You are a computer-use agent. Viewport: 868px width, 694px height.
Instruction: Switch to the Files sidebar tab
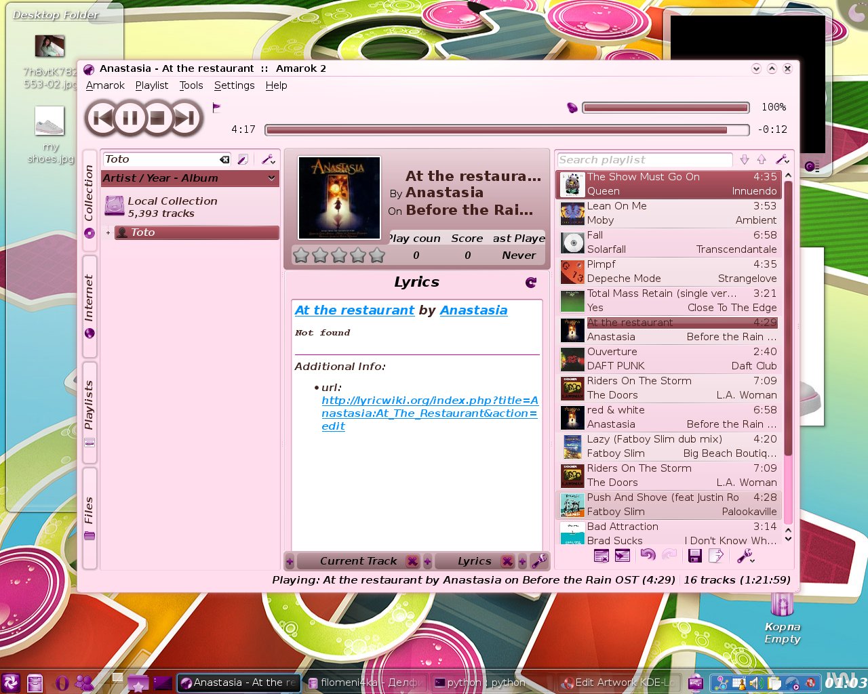click(90, 518)
